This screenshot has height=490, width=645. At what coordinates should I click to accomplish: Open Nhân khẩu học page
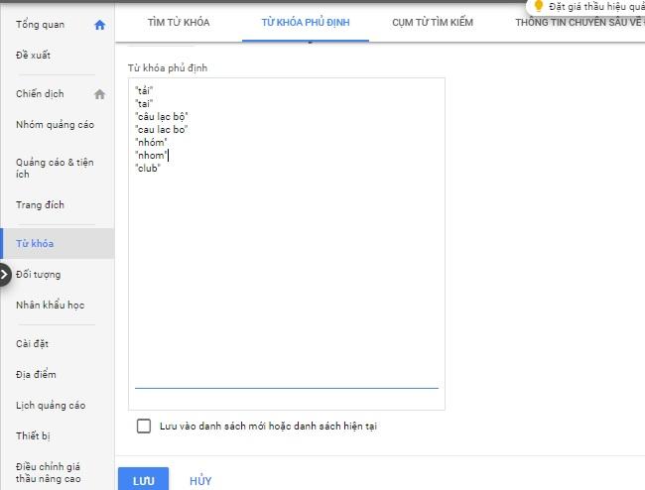(50, 305)
